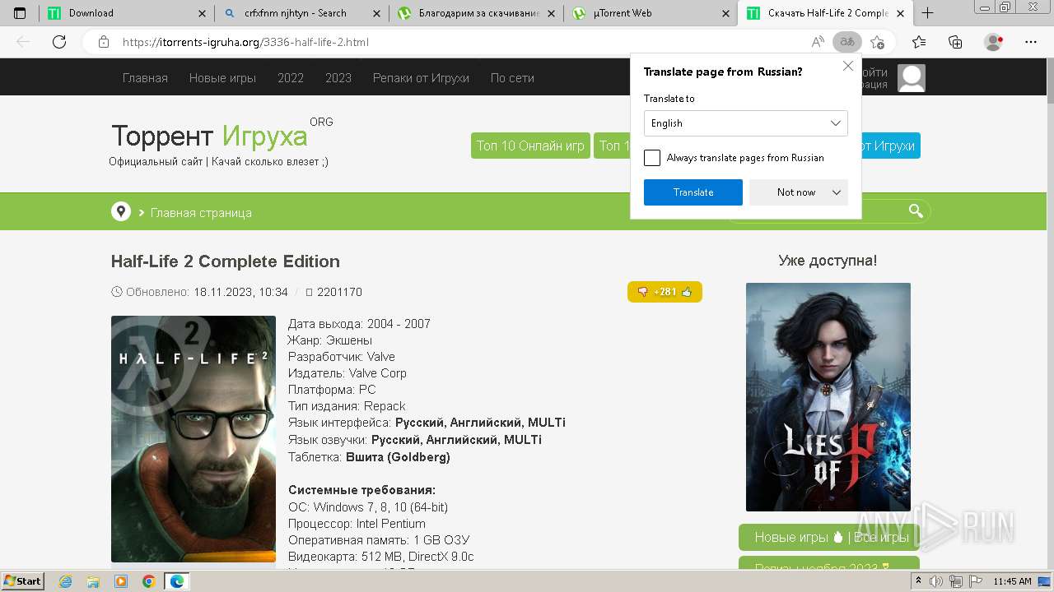Open a new tab with plus icon
Viewport: 1054px width, 592px height.
pos(927,13)
